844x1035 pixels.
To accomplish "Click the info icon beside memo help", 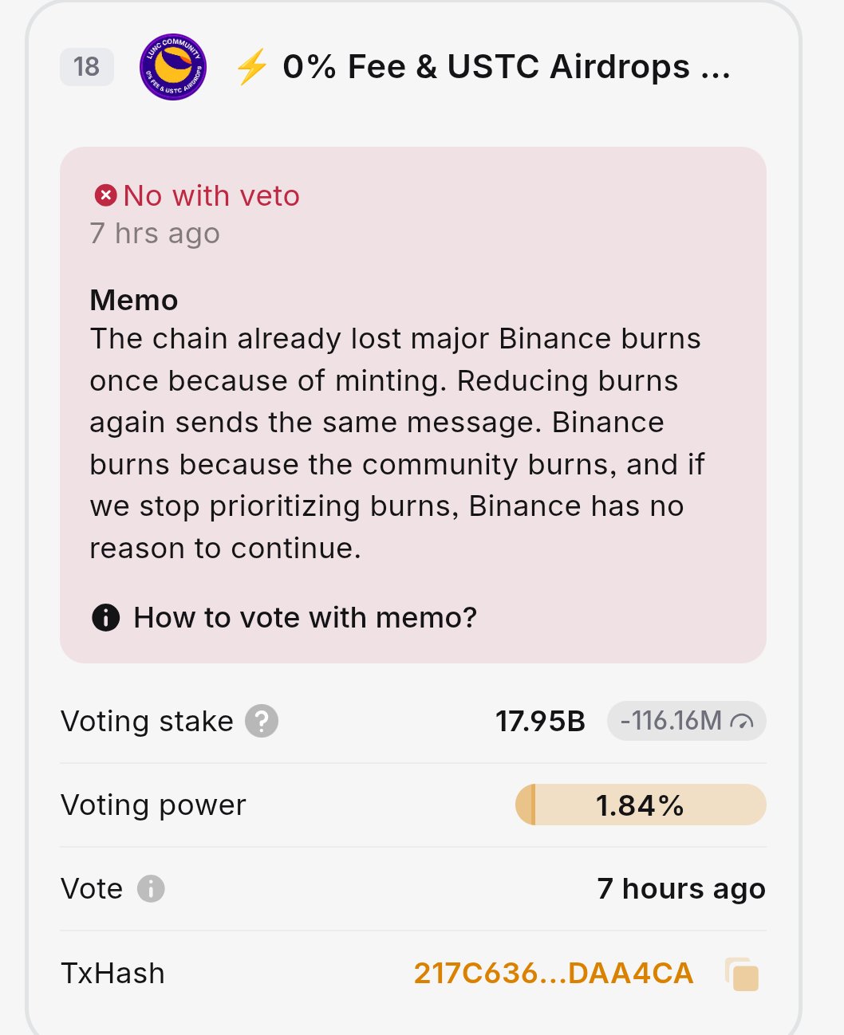I will (106, 617).
